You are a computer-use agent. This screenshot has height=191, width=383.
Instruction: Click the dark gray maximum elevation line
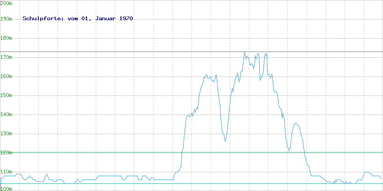115,52
